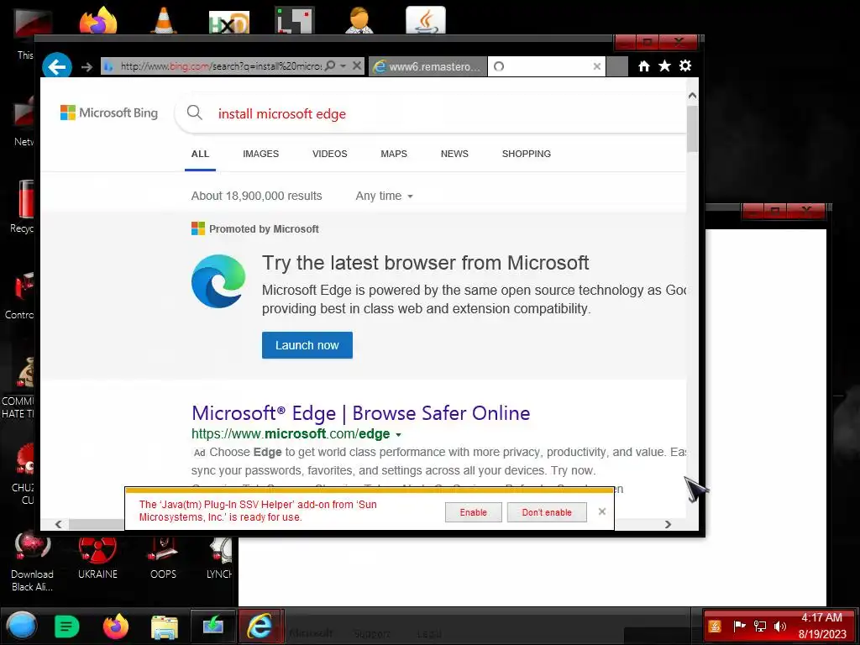Expand the Any time filter dropdown
The width and height of the screenshot is (860, 645).
point(384,197)
